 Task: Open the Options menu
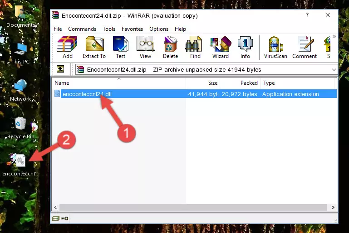(x=159, y=29)
